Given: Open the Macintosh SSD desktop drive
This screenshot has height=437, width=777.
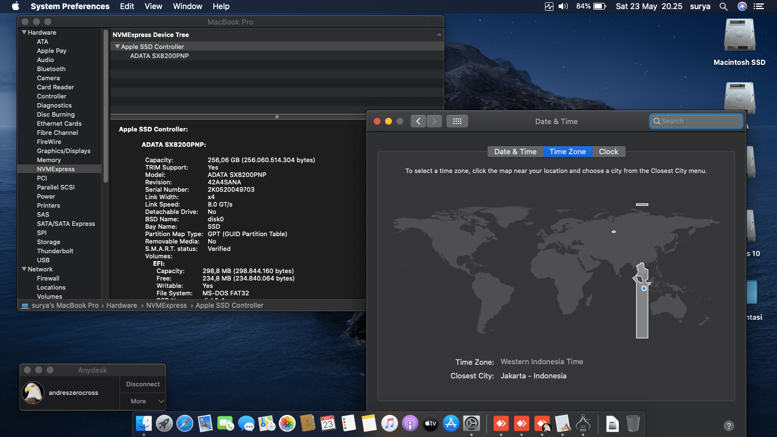Looking at the screenshot, I should click(x=739, y=42).
